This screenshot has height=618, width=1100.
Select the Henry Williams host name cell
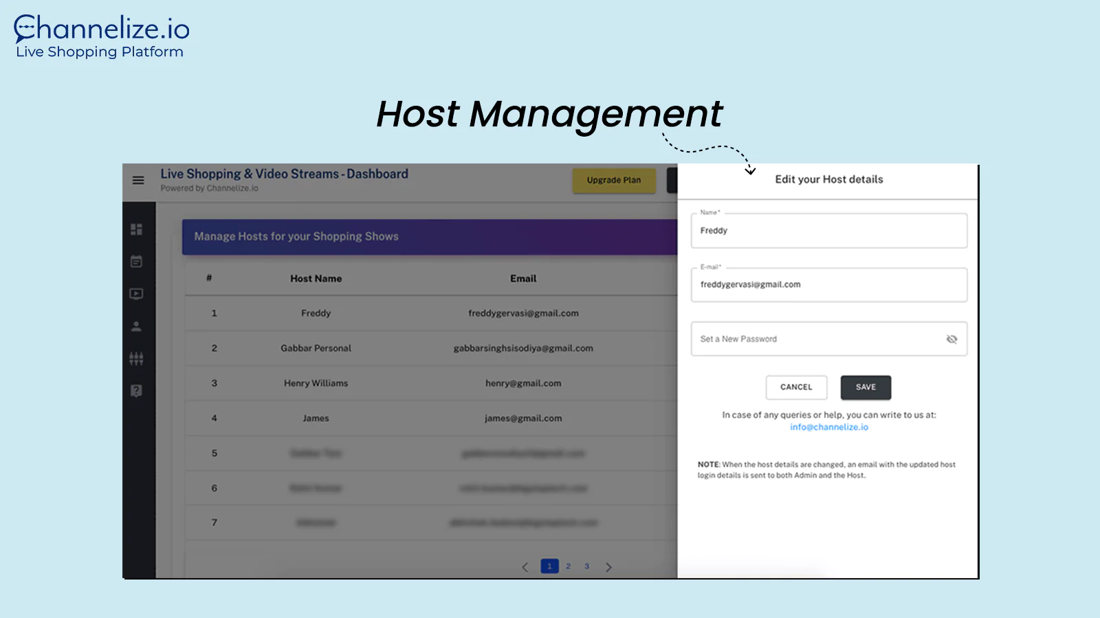[x=316, y=383]
